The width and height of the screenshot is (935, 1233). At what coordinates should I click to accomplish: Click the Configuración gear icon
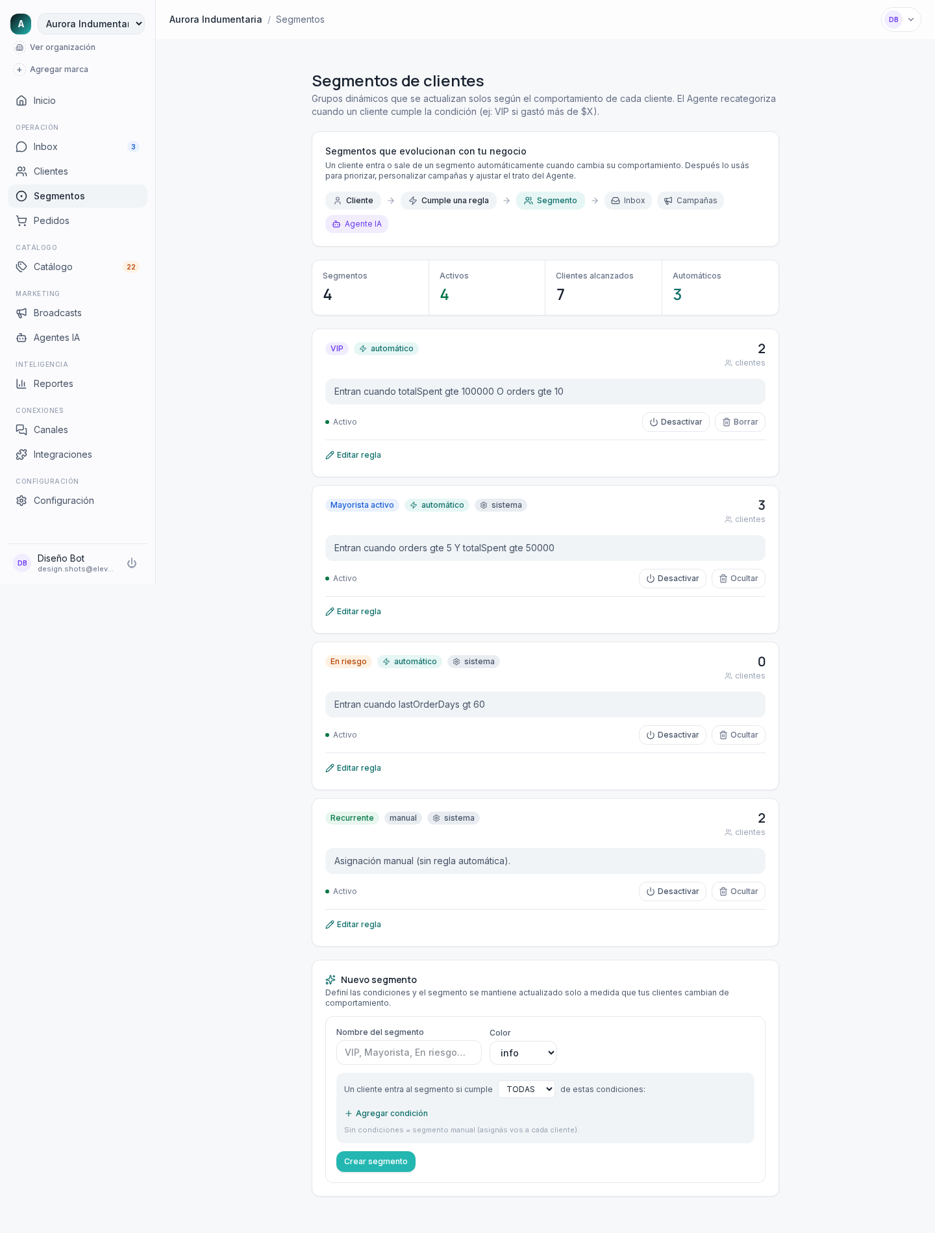21,501
